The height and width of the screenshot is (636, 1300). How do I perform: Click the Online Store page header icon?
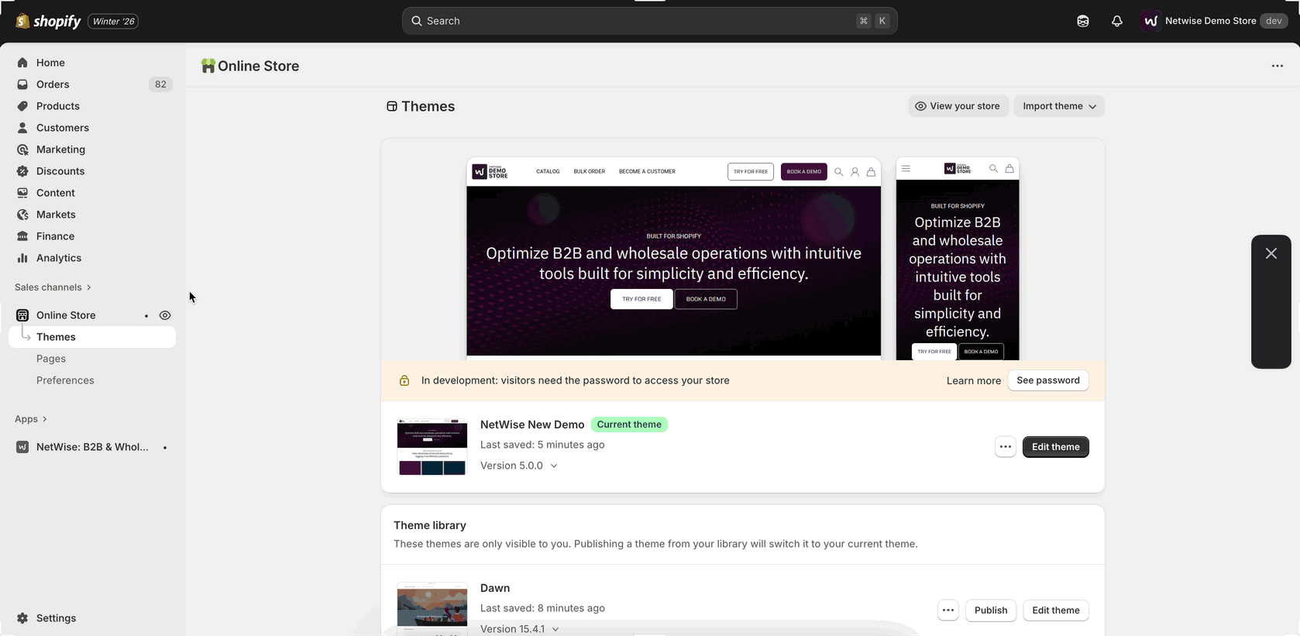[208, 66]
